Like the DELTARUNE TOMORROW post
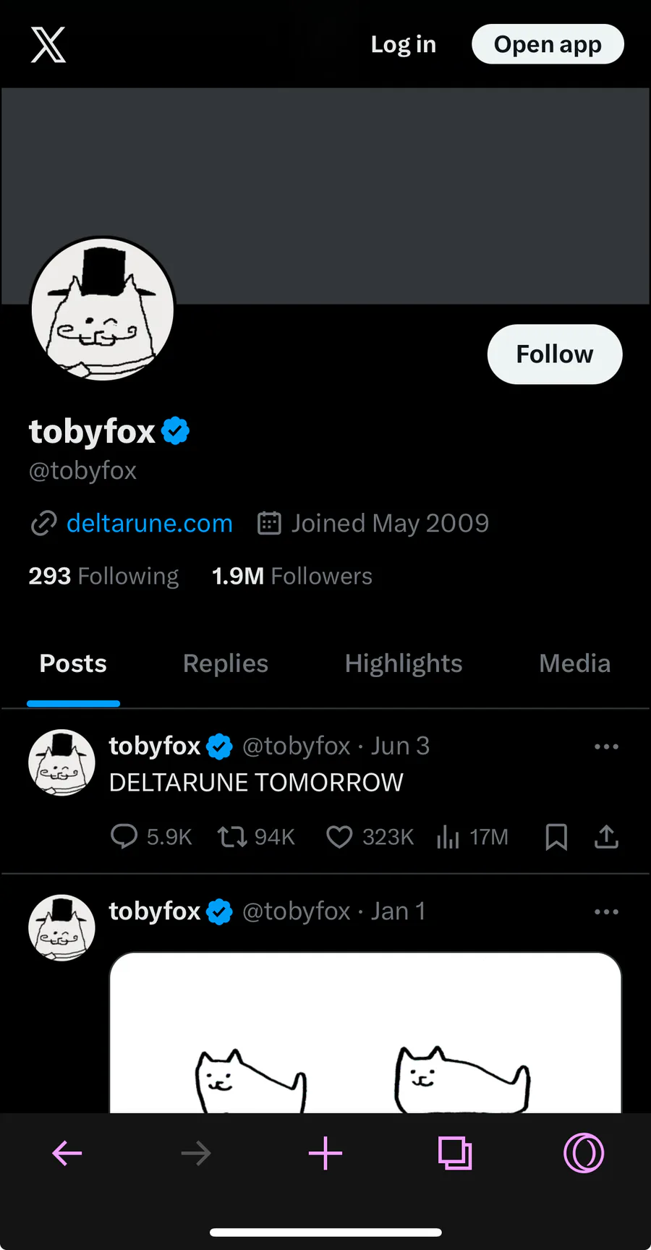 point(339,837)
